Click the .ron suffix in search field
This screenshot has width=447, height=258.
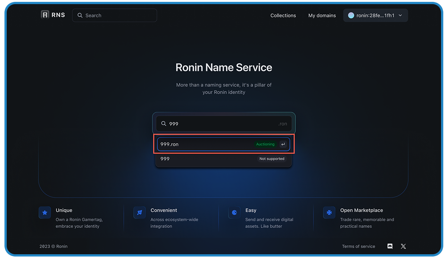(283, 124)
